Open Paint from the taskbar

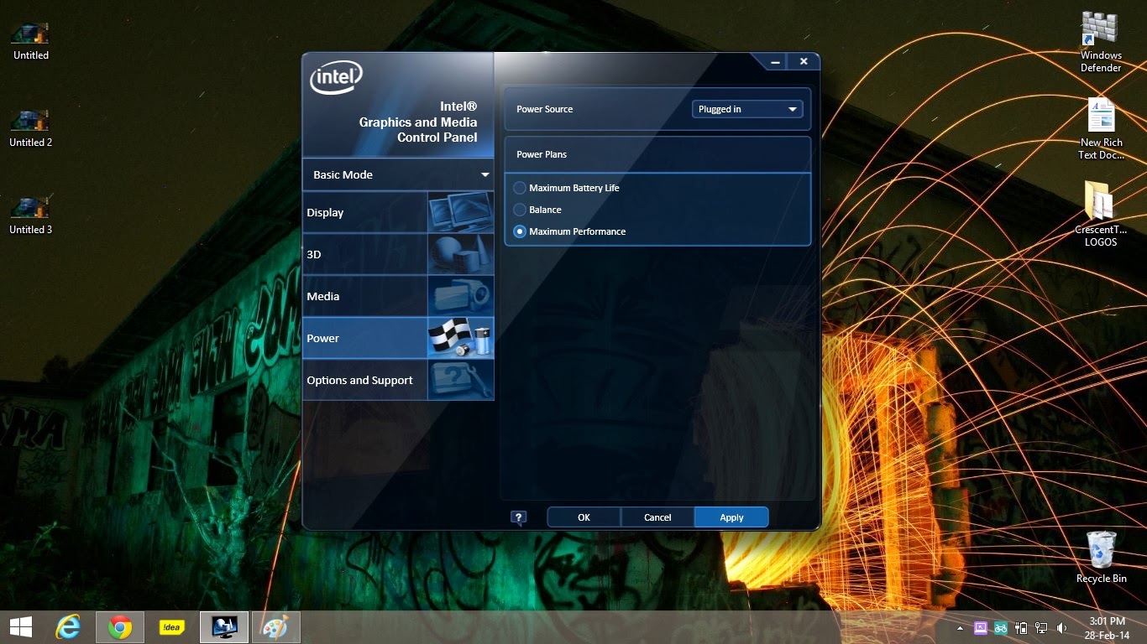pyautogui.click(x=275, y=627)
